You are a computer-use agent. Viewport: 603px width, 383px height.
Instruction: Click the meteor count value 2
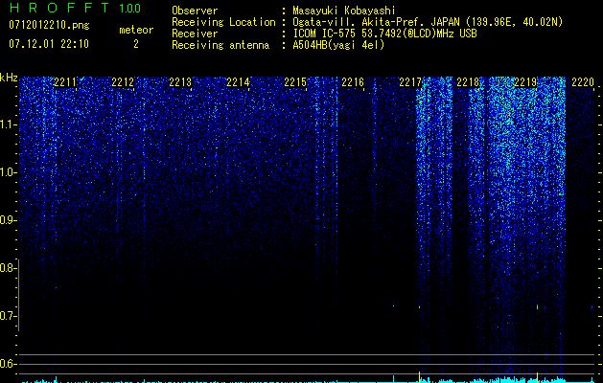(x=136, y=44)
